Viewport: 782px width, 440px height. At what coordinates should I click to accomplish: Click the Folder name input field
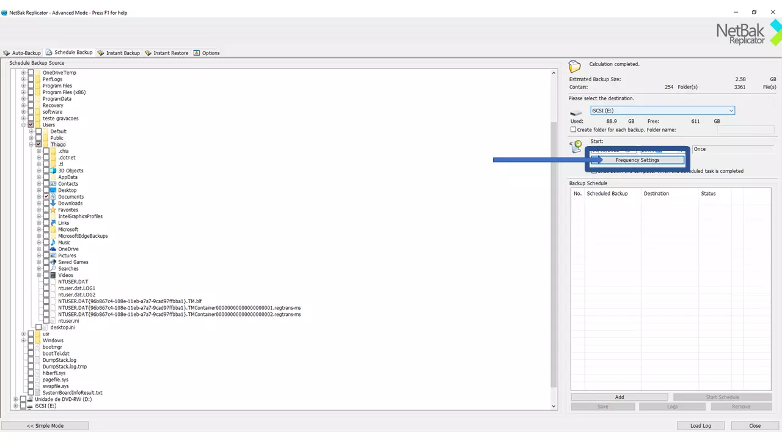click(x=745, y=130)
